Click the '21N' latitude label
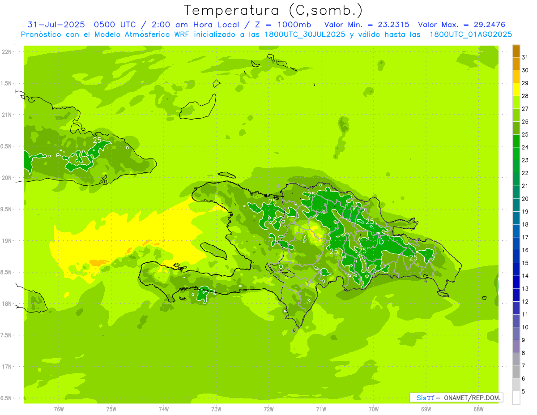 pyautogui.click(x=7, y=115)
